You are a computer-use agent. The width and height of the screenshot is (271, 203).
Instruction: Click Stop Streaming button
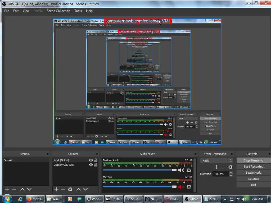tap(253, 160)
